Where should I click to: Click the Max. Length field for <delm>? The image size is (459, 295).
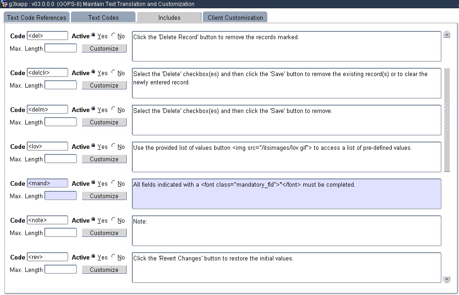(x=60, y=122)
